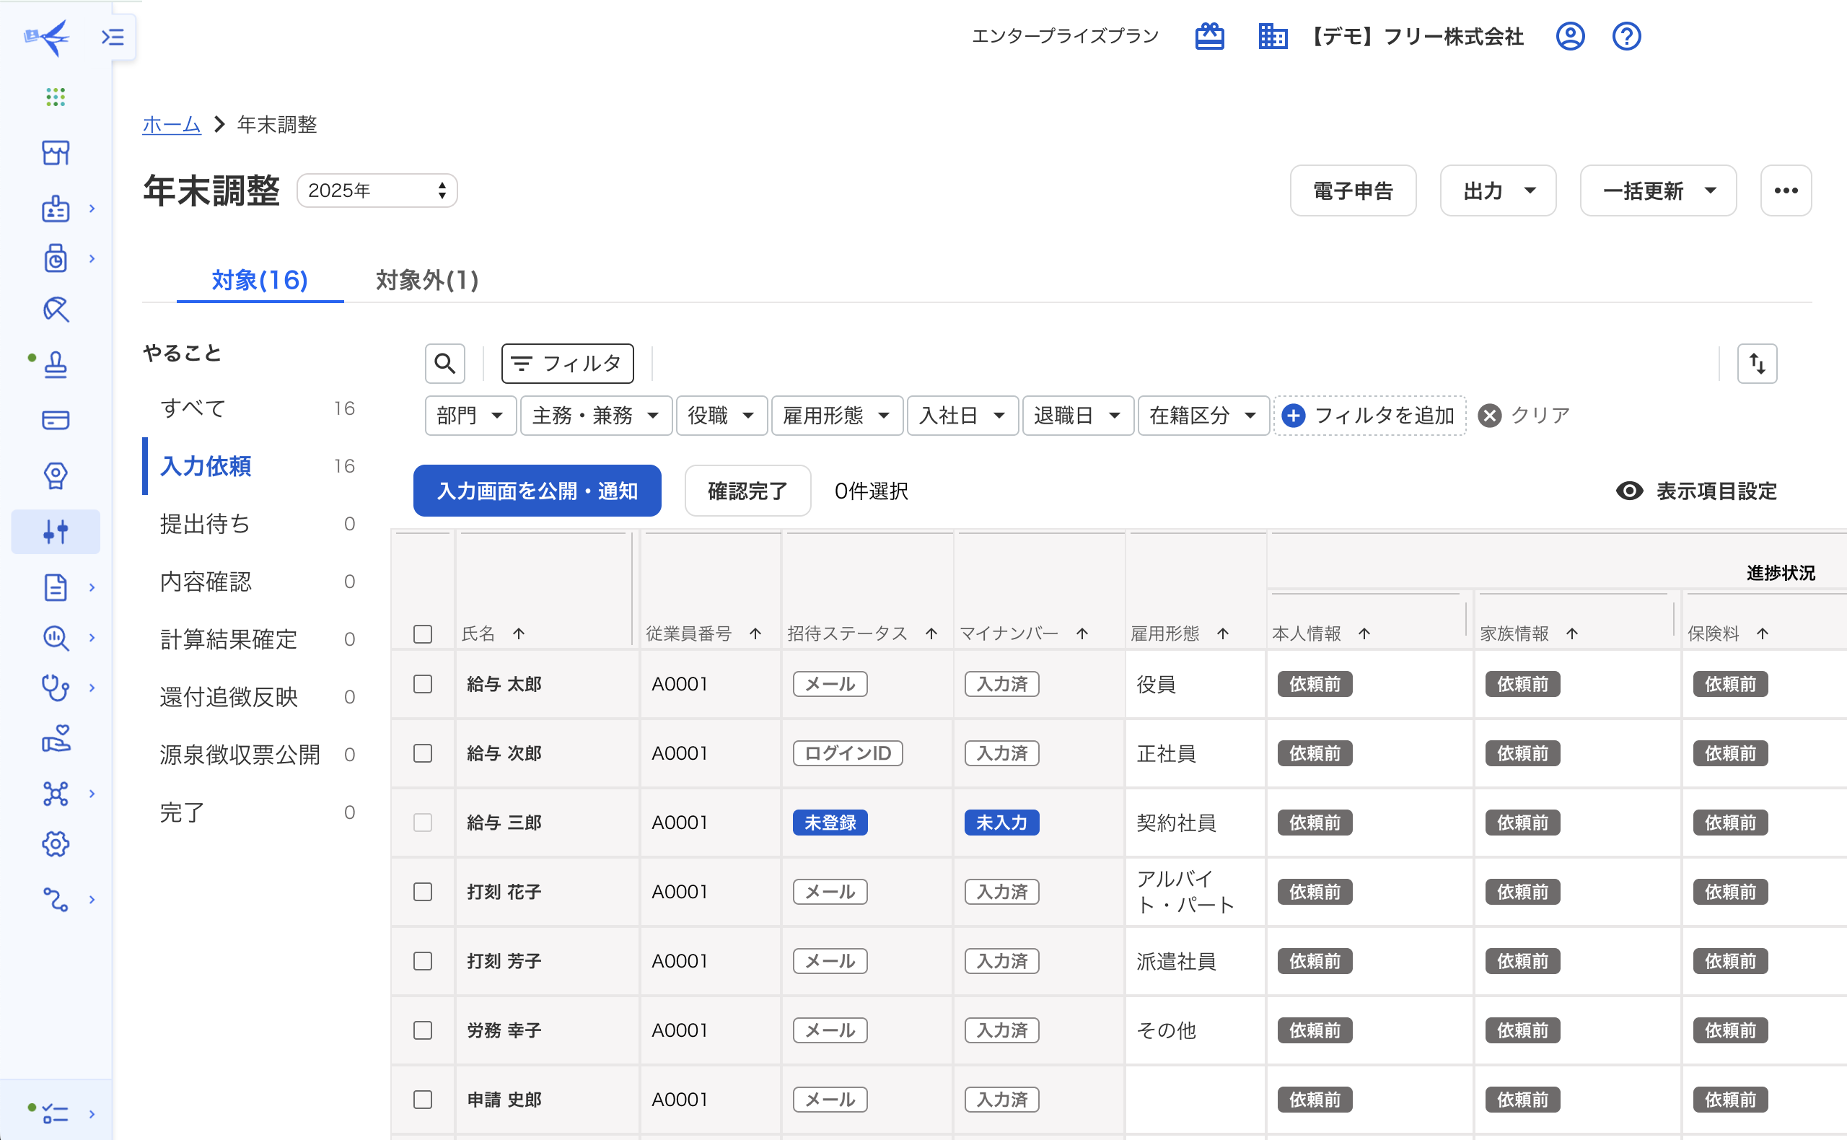Click the search magnifier icon
Viewport: 1847px width, 1140px height.
coord(444,364)
